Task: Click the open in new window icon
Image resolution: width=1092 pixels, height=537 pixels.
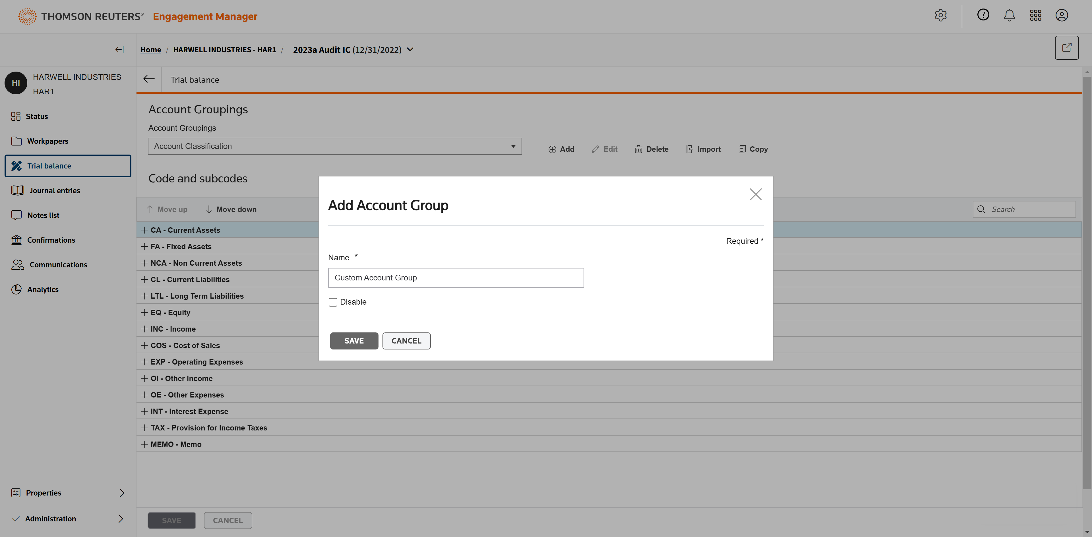Action: [x=1067, y=48]
